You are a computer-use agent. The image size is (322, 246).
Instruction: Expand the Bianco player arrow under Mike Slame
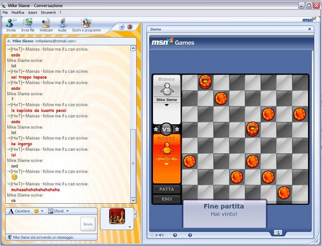[x=166, y=105]
